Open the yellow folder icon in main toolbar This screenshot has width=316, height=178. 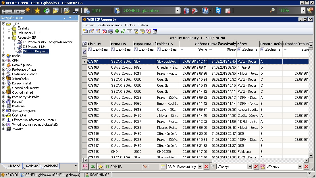click(56, 11)
